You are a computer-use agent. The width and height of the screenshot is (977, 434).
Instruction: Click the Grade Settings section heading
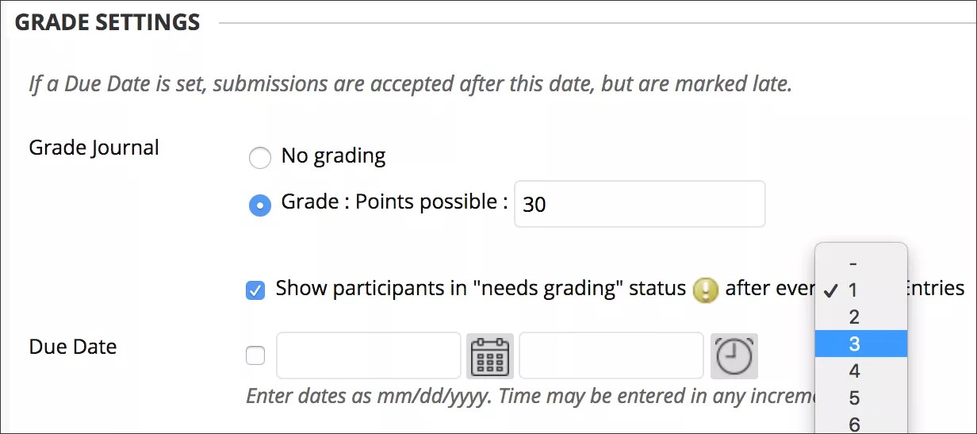(x=108, y=22)
